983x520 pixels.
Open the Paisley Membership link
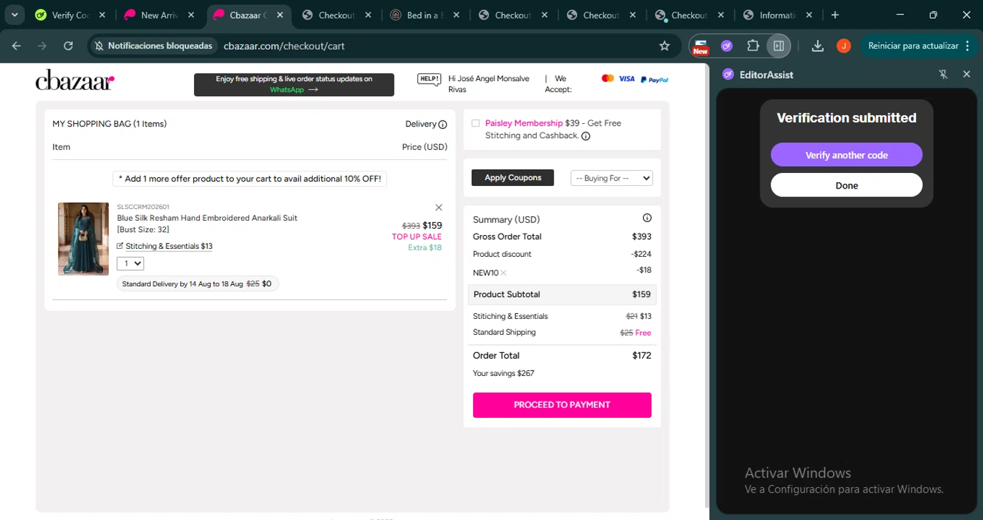point(524,123)
